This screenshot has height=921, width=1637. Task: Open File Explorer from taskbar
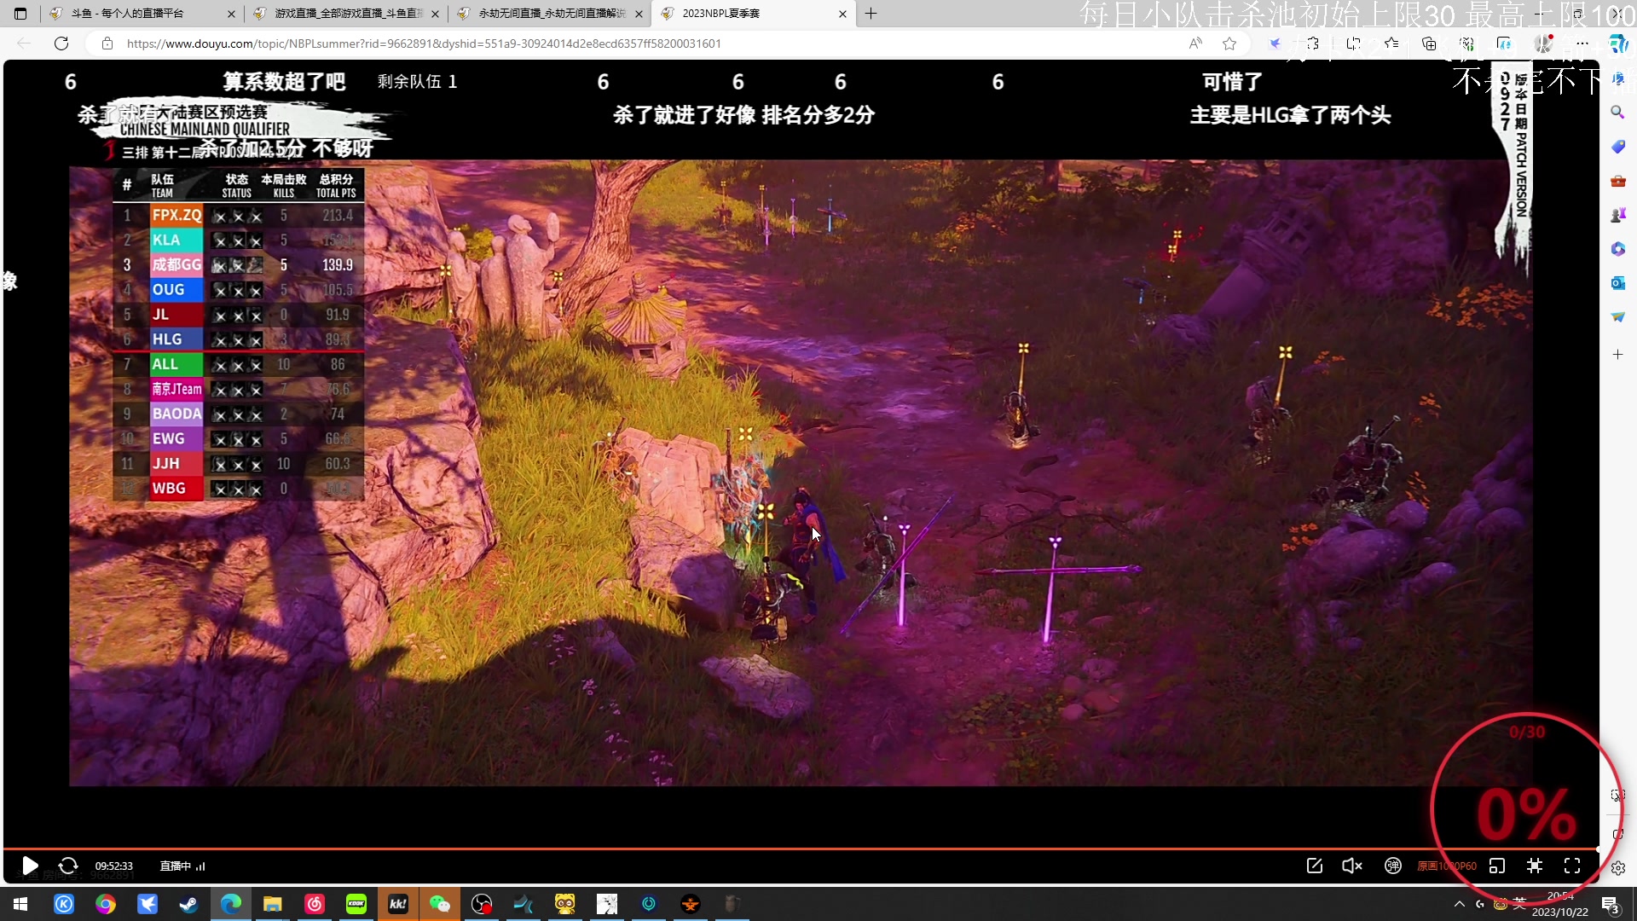(x=273, y=904)
